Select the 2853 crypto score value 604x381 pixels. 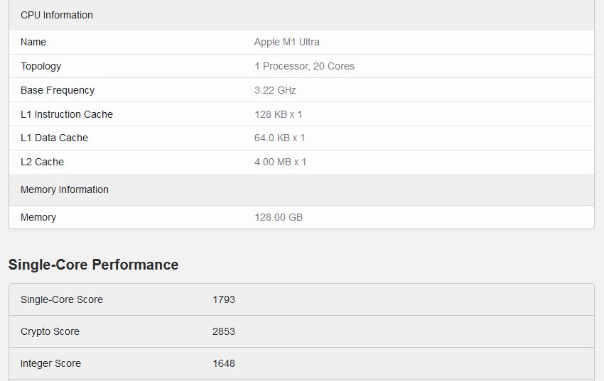coord(224,331)
